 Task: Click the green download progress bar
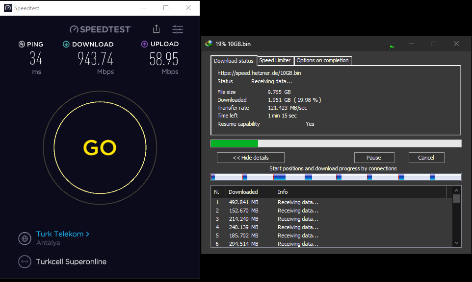point(336,143)
